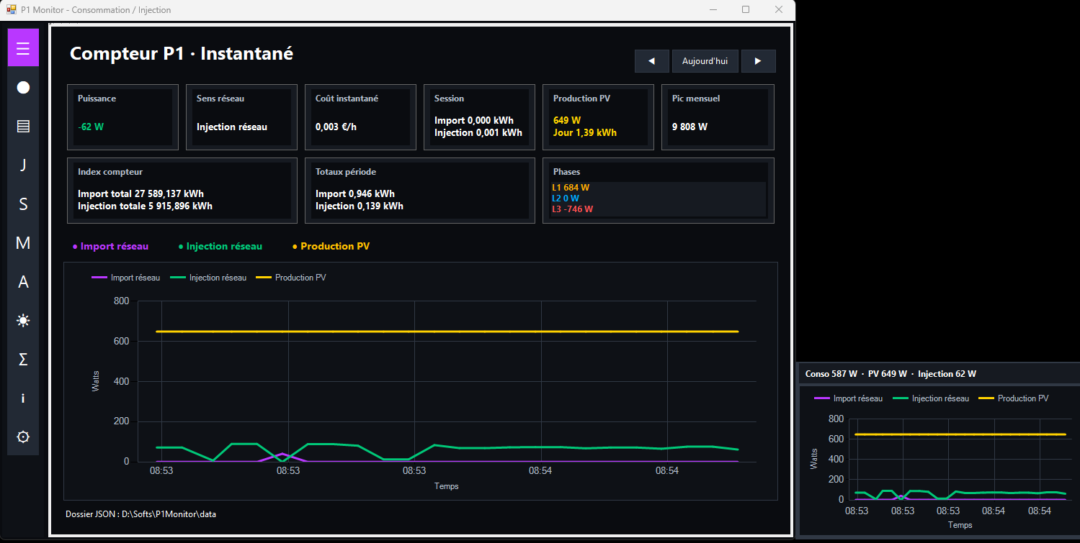Image resolution: width=1080 pixels, height=543 pixels.
Task: Click the Production PV chart legend entry
Action: tap(291, 278)
